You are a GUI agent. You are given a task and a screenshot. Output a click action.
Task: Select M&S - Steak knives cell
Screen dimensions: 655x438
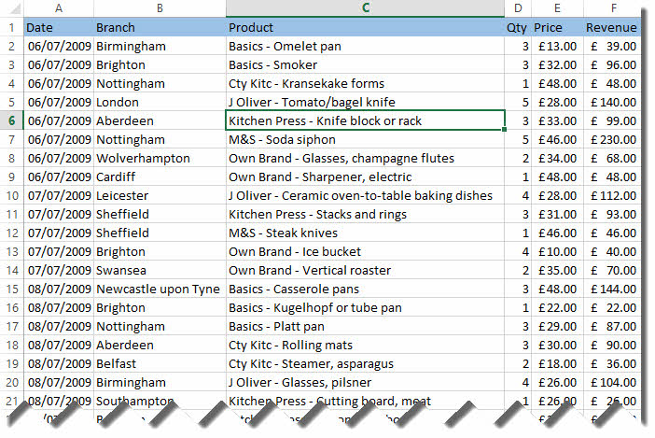point(365,233)
